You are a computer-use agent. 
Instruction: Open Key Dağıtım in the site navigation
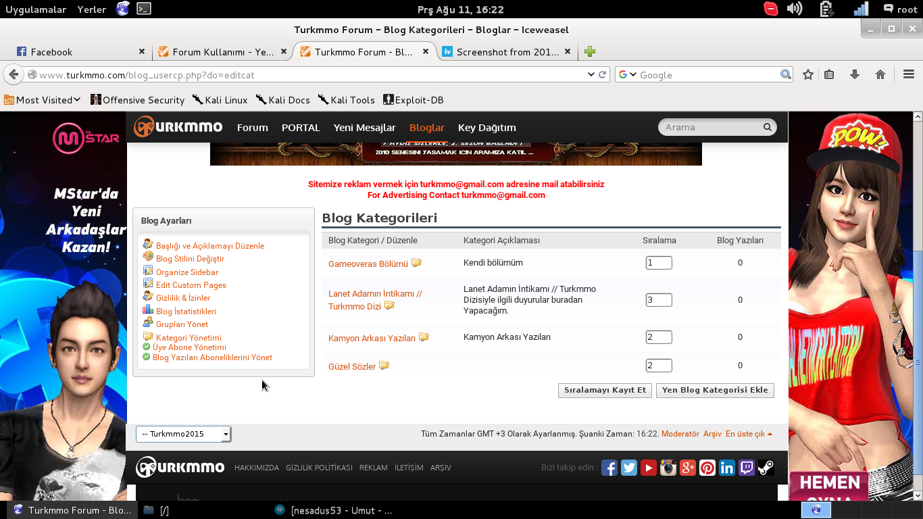pos(487,127)
